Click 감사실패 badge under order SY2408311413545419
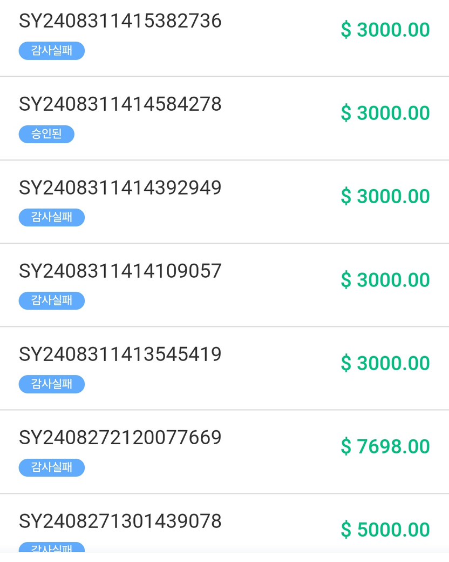Screen dimensions: 449x562 point(52,384)
